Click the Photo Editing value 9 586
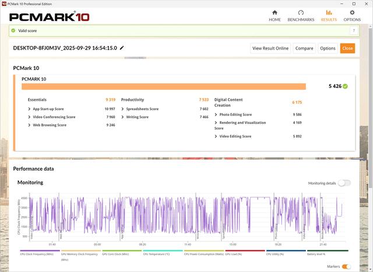This screenshot has width=373, height=272. (x=297, y=115)
